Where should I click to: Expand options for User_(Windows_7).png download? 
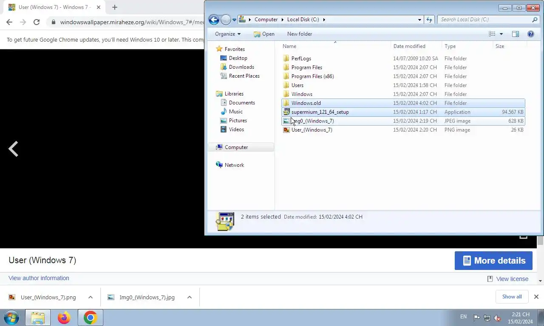coord(91,297)
